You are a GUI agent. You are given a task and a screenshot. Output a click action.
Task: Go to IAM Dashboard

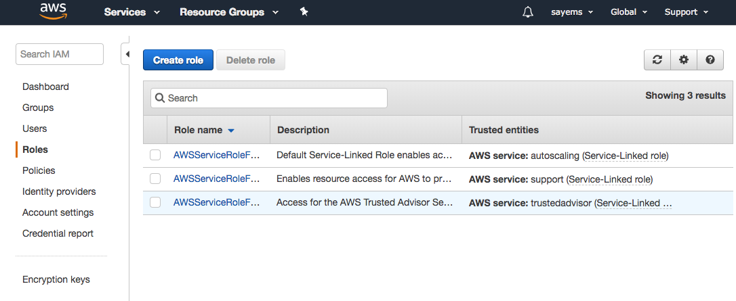[45, 87]
